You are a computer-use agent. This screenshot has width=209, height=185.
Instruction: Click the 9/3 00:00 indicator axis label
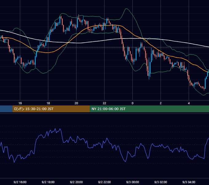pyautogui.click(x=133, y=182)
